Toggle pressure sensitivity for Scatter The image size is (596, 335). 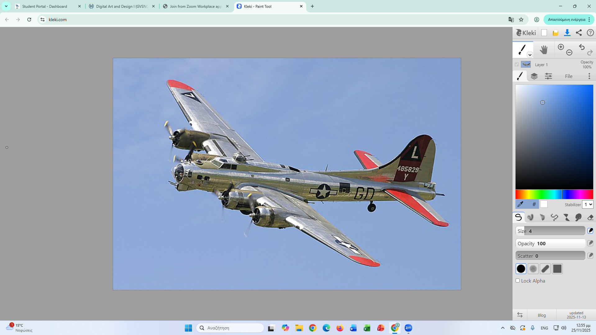[590, 256]
